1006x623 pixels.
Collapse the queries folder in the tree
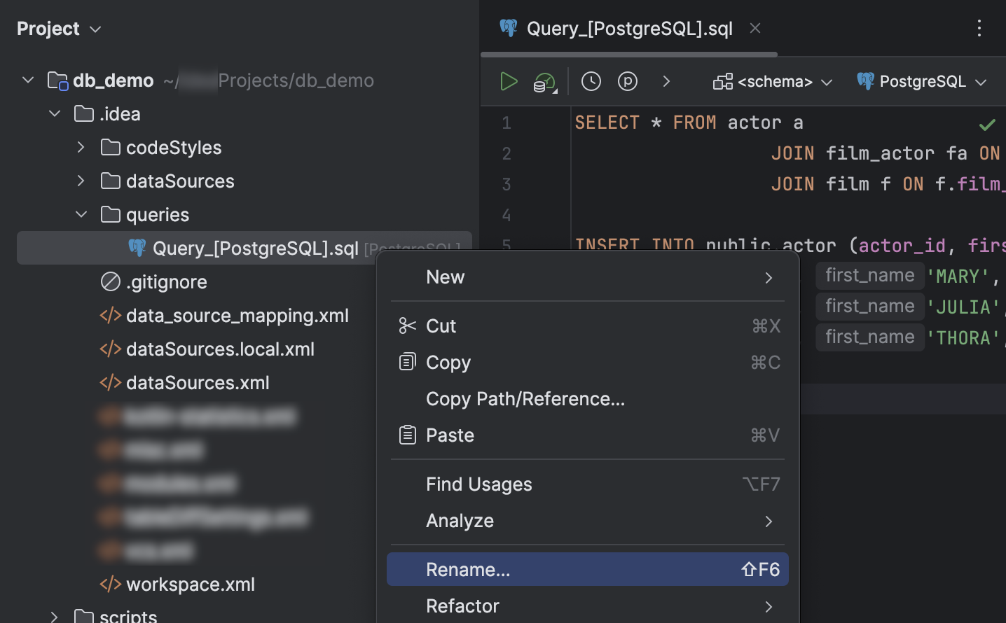(x=81, y=214)
